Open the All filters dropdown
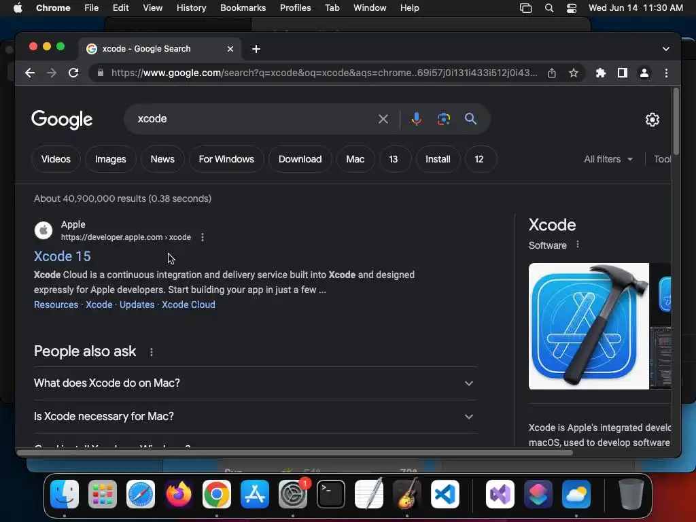 point(608,159)
